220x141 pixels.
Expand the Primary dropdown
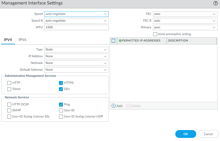pyautogui.click(x=185, y=27)
